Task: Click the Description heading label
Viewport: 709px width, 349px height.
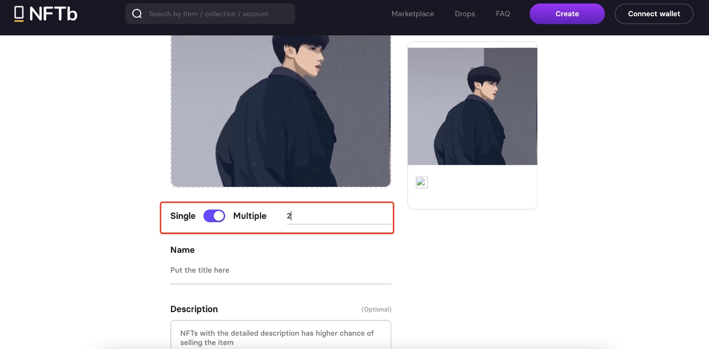Action: pos(194,309)
